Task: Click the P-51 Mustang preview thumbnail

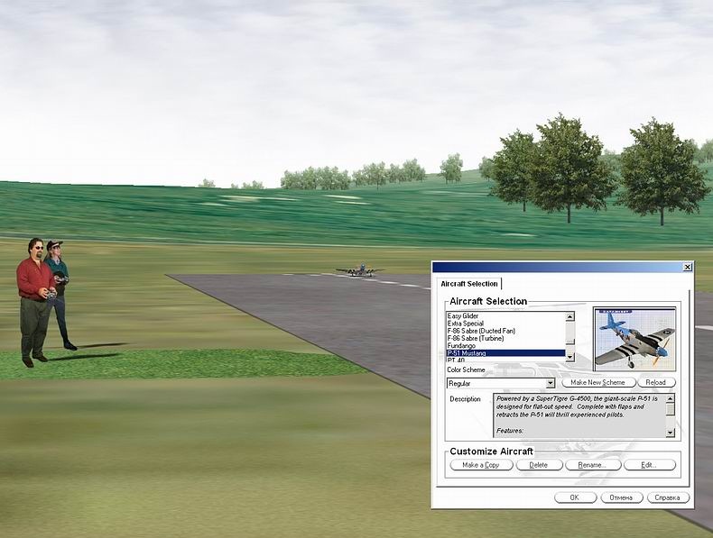Action: coord(634,339)
